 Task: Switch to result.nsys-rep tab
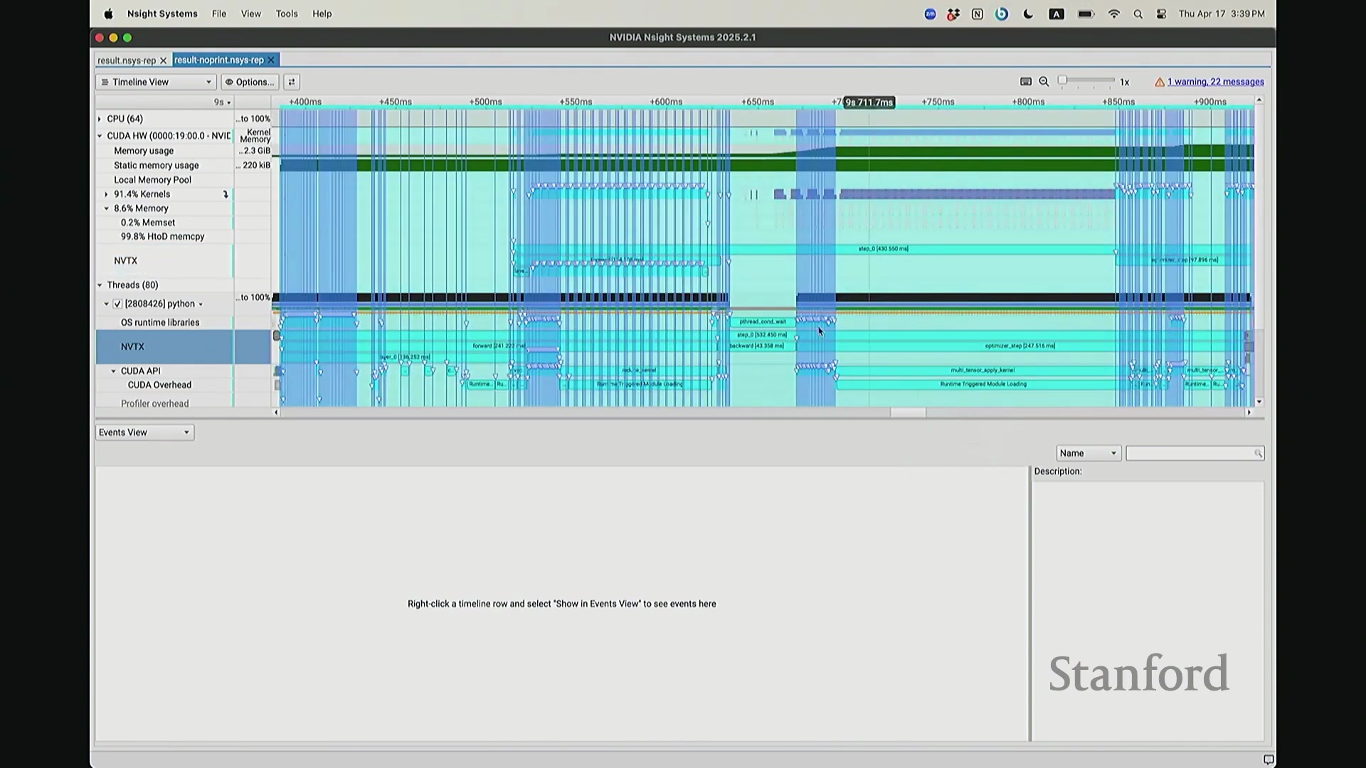coord(127,60)
